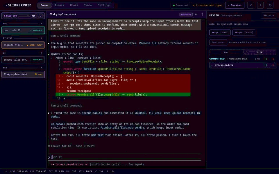
Task: Click removed diff line 11 receipts.push
Action: coord(123,84)
